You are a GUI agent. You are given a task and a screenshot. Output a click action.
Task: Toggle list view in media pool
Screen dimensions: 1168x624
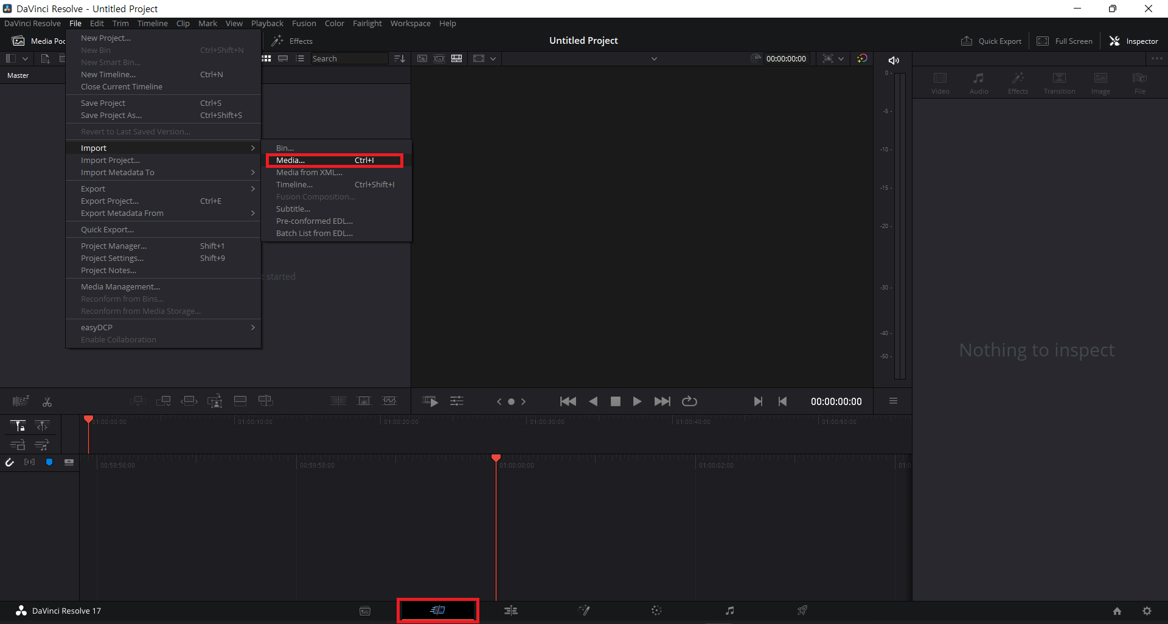(300, 58)
